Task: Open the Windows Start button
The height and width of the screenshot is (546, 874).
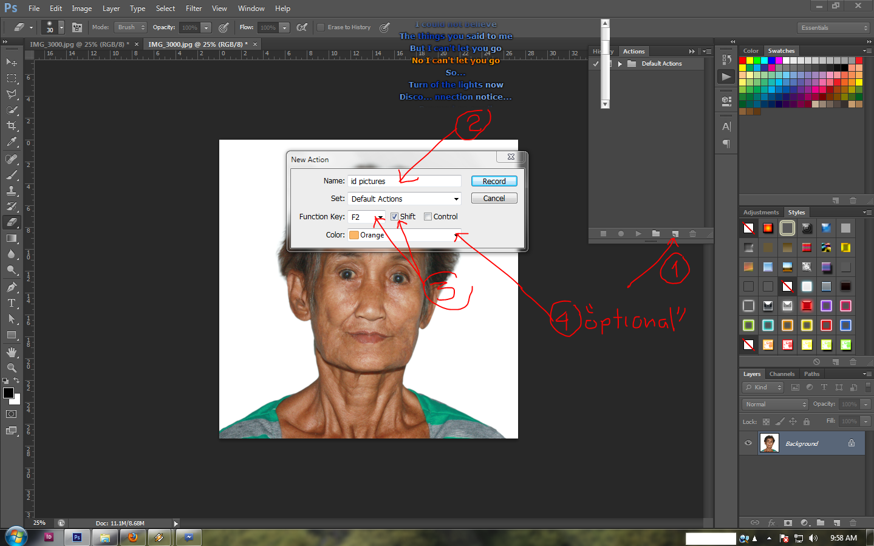Action: (x=16, y=537)
